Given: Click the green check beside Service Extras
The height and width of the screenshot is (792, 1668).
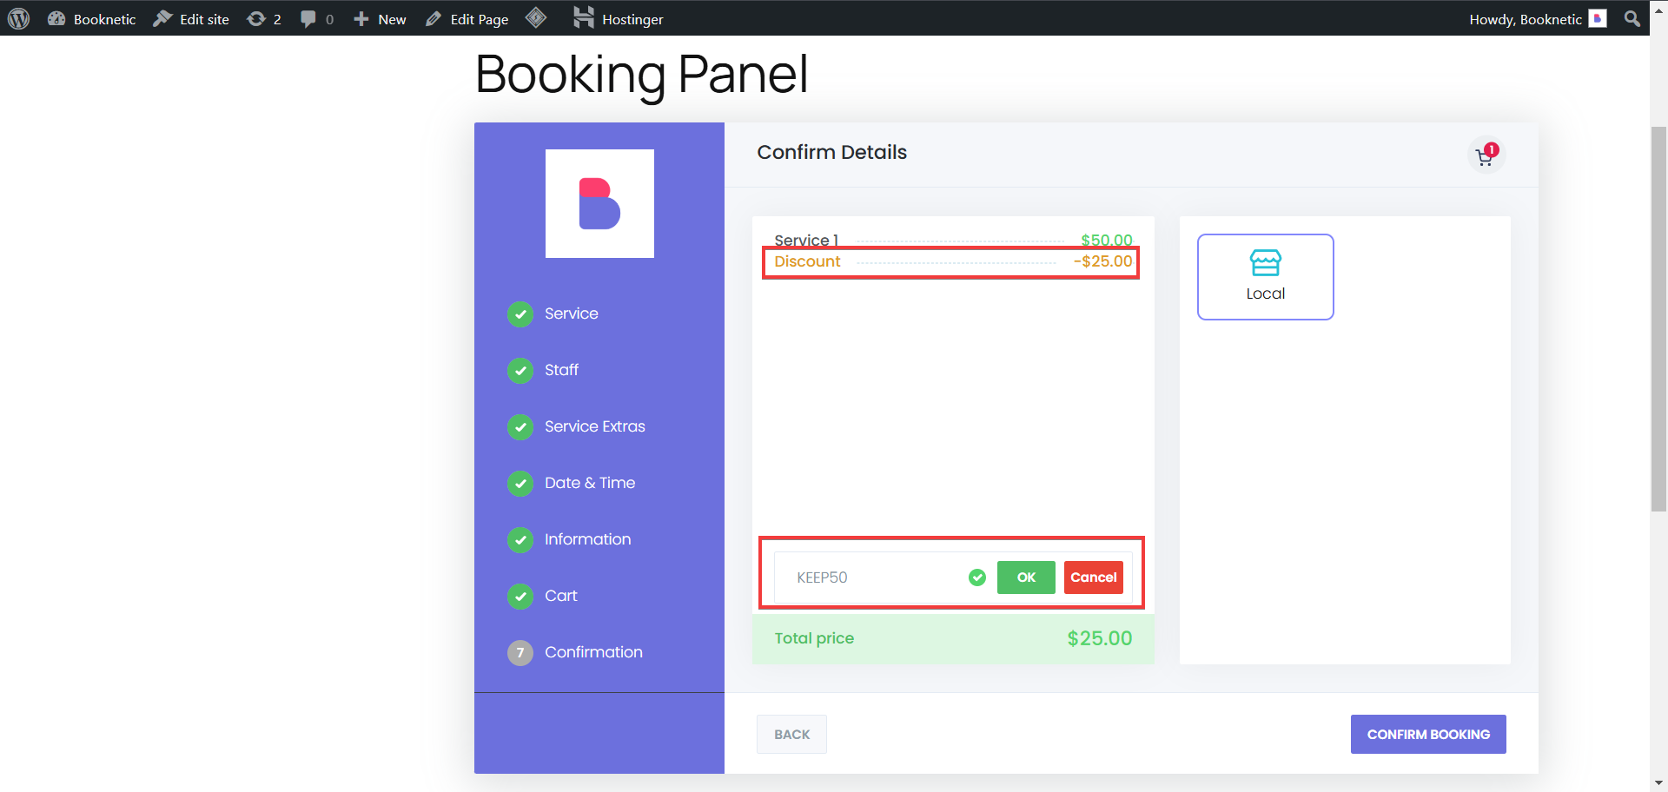Looking at the screenshot, I should coord(520,426).
